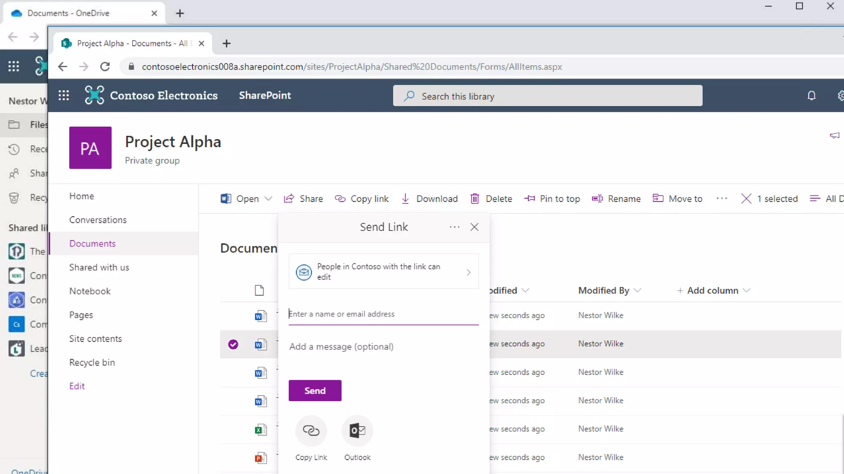
Task: Click the Copy Link icon in Send Link dialog
Action: pyautogui.click(x=311, y=431)
